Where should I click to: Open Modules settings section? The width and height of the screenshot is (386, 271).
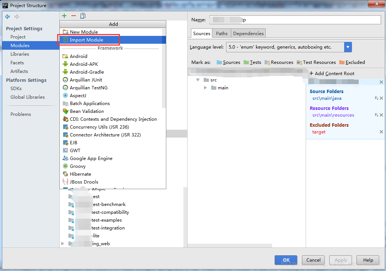tap(31, 46)
